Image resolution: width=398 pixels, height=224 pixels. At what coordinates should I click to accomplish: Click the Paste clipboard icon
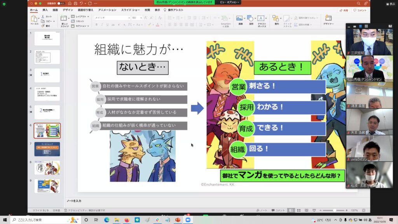tap(34, 19)
